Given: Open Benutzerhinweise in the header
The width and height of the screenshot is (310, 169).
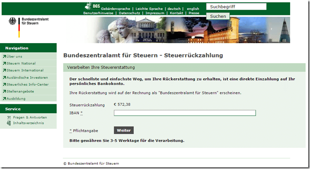Looking at the screenshot, I should tap(98, 13).
